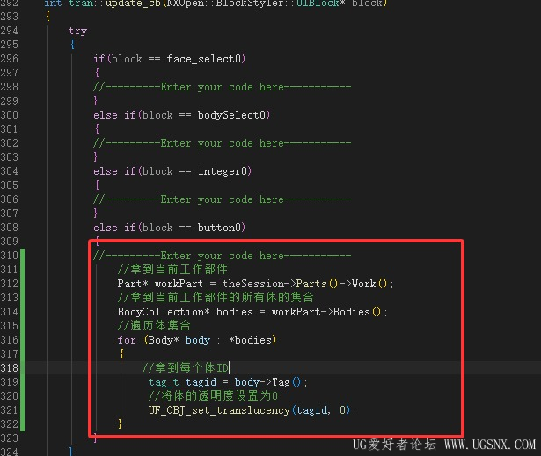Click the comment '//拿到每个体ID' on line 318
This screenshot has height=456, width=541.
tap(186, 368)
